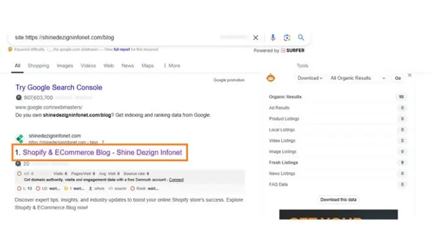Viewport: 431px width, 246px height.
Task: Click the Semrush Connect link
Action: 176,180
